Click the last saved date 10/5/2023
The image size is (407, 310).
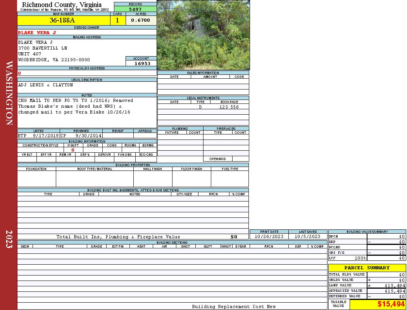coord(307,236)
